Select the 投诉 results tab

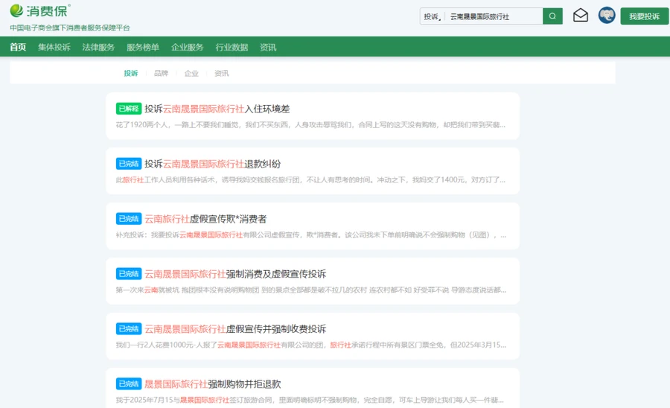(x=131, y=73)
